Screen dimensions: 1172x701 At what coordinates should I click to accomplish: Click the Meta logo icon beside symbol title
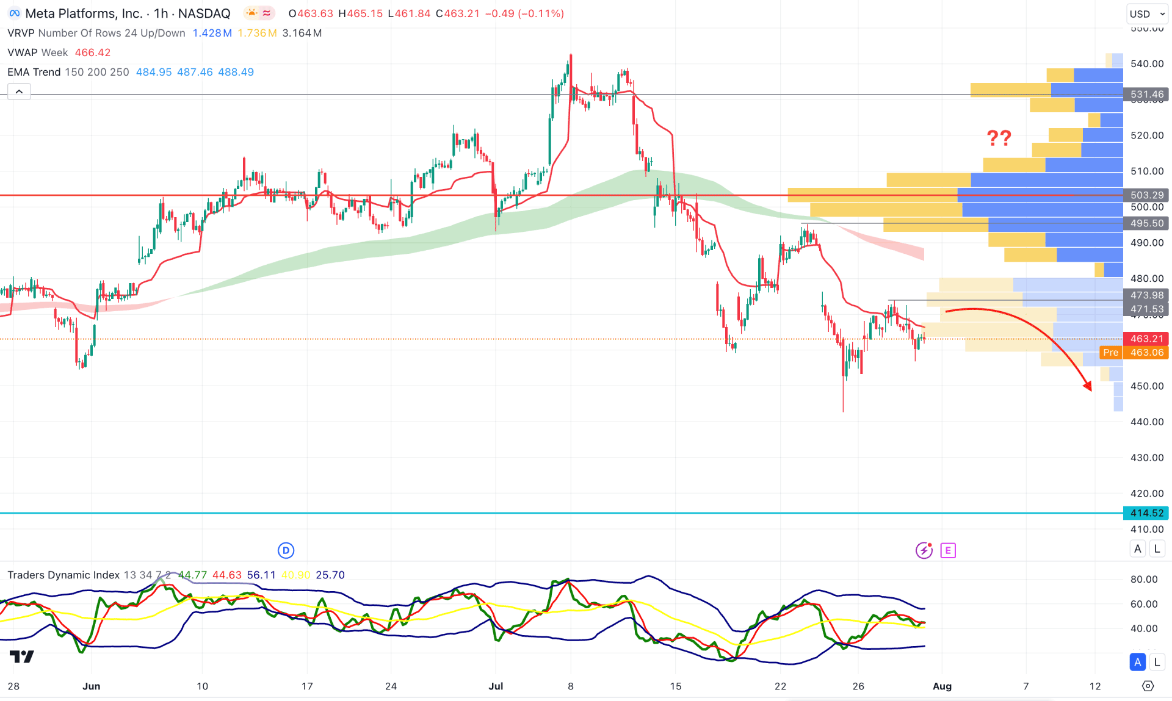[x=15, y=13]
